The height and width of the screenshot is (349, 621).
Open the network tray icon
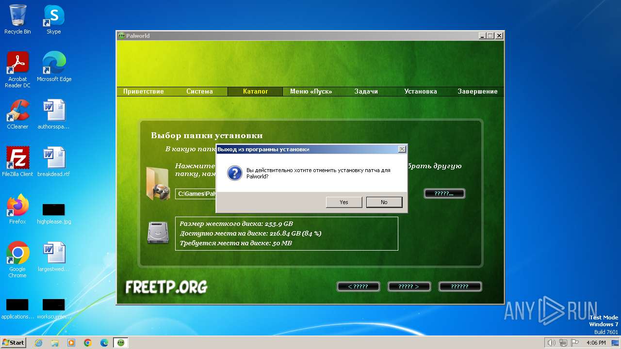pos(563,343)
